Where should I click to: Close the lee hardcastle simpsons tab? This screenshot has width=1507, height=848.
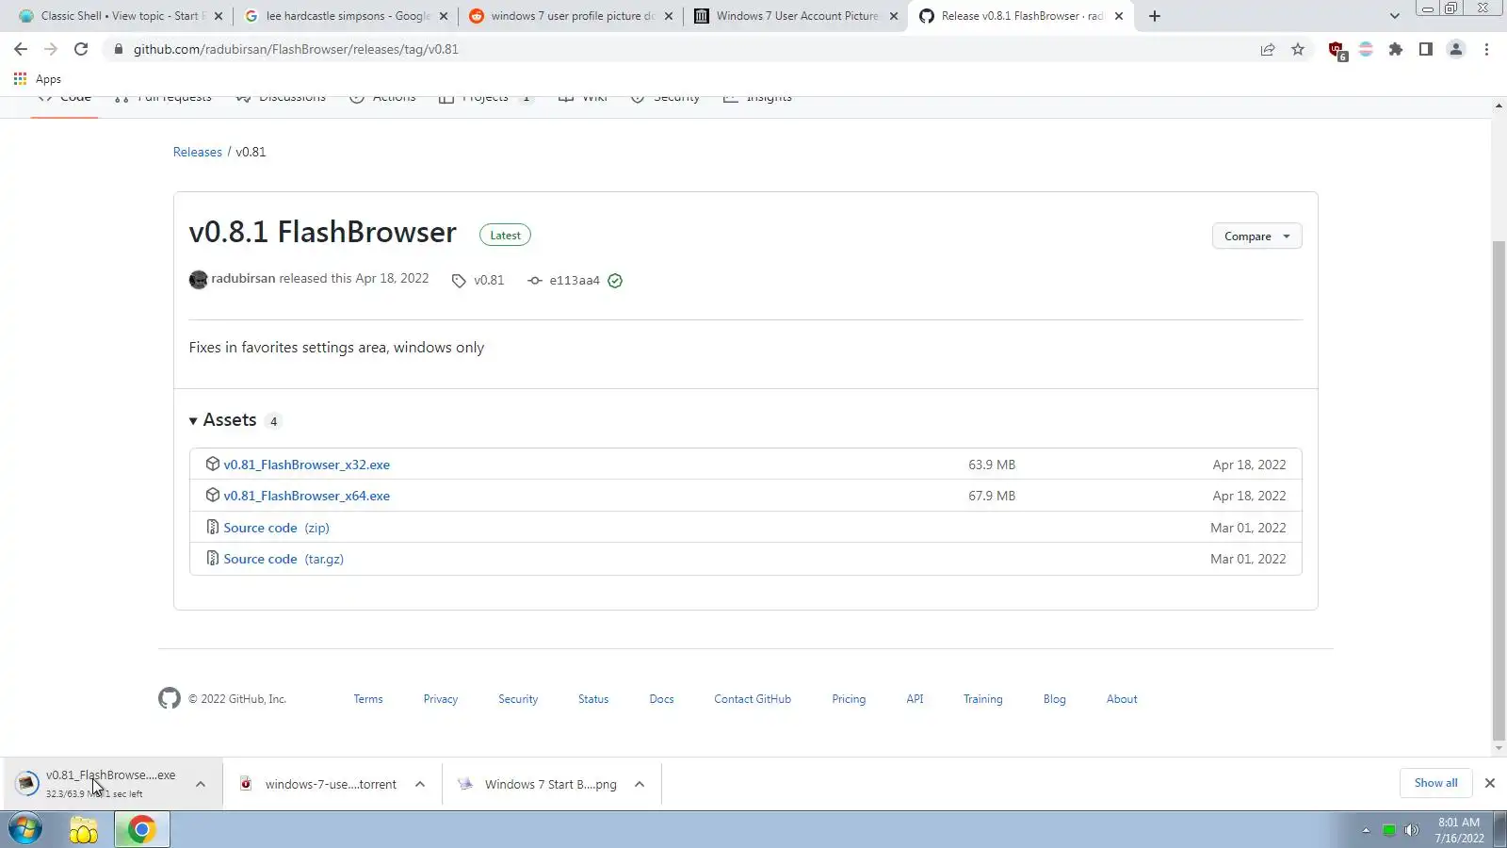coord(443,16)
